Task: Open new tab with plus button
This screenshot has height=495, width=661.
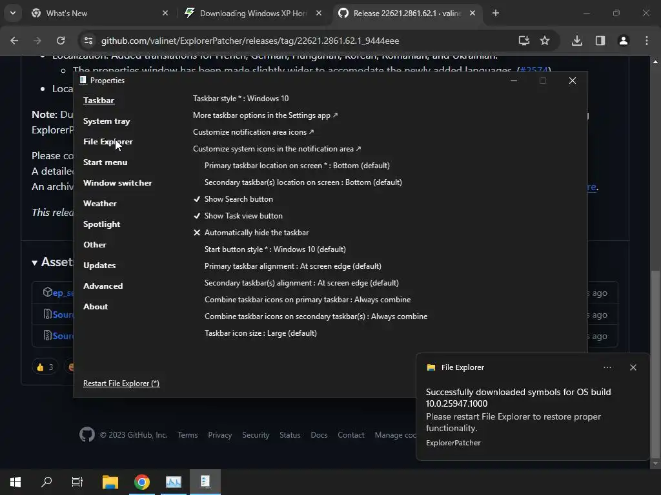Action: [x=496, y=13]
